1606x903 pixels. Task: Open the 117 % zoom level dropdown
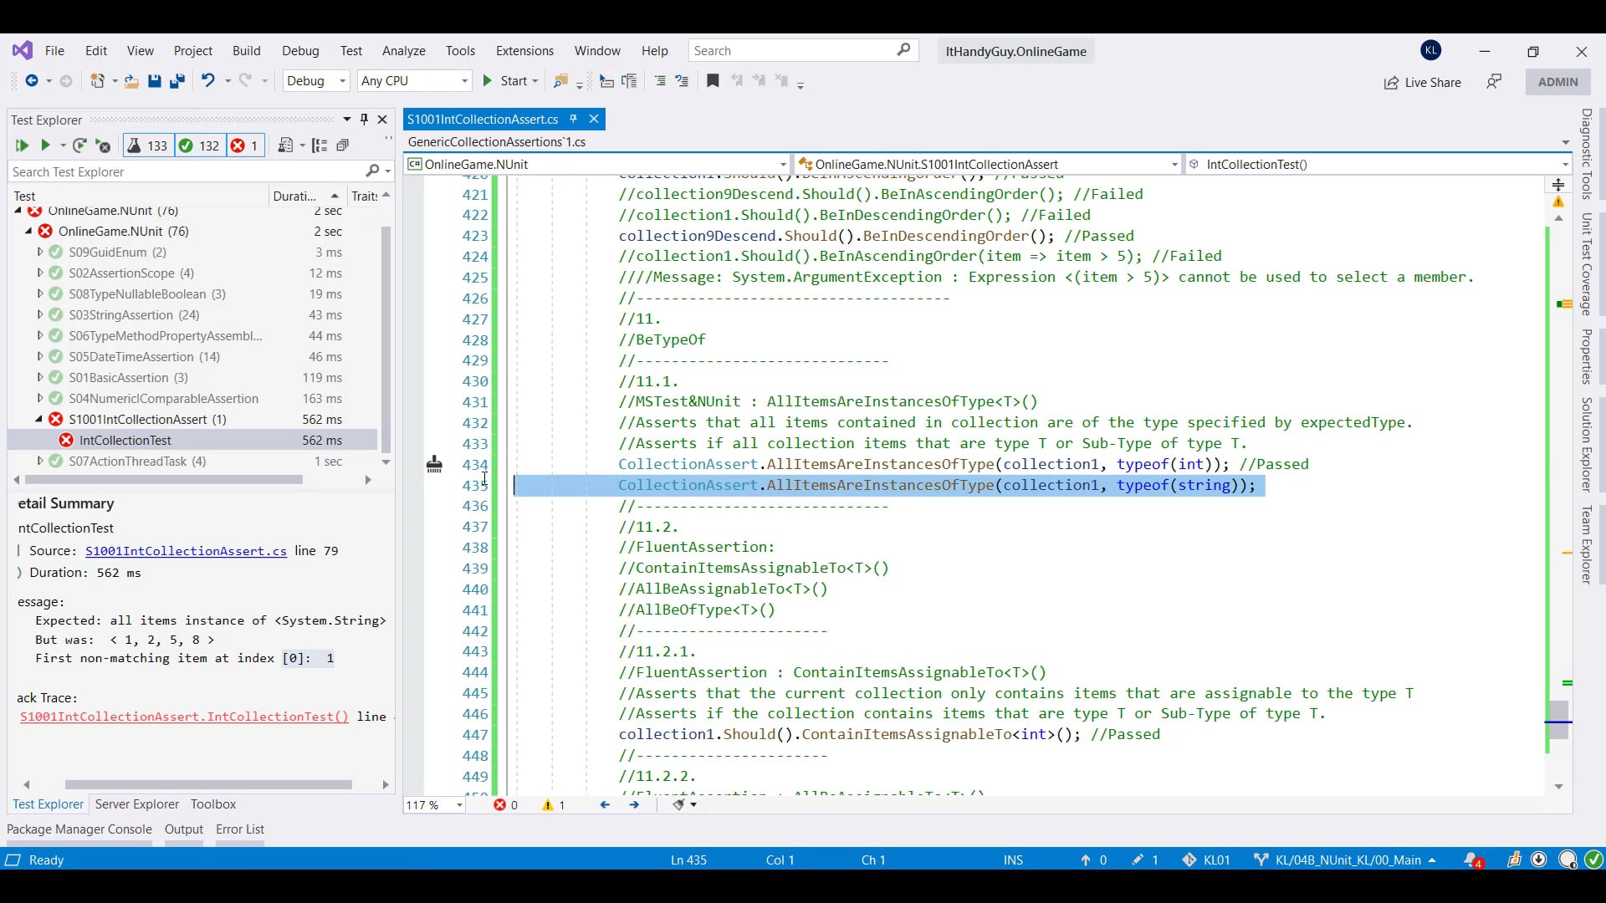[459, 805]
